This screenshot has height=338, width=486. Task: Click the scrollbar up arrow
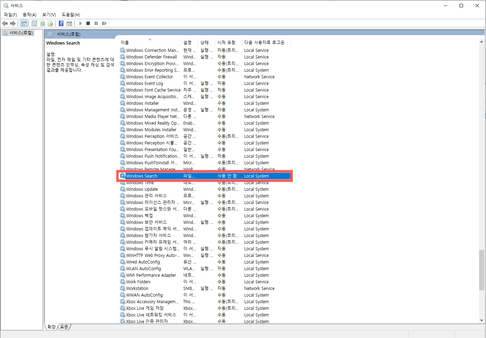[x=481, y=42]
